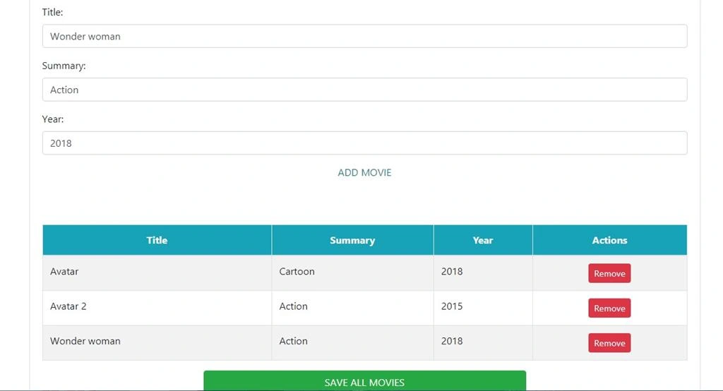Remove the Avatar movie row
The width and height of the screenshot is (723, 391).
[x=609, y=273]
